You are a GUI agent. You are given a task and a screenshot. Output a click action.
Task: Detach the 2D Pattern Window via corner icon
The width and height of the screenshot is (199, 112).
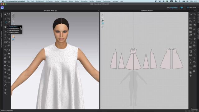click(x=195, y=11)
